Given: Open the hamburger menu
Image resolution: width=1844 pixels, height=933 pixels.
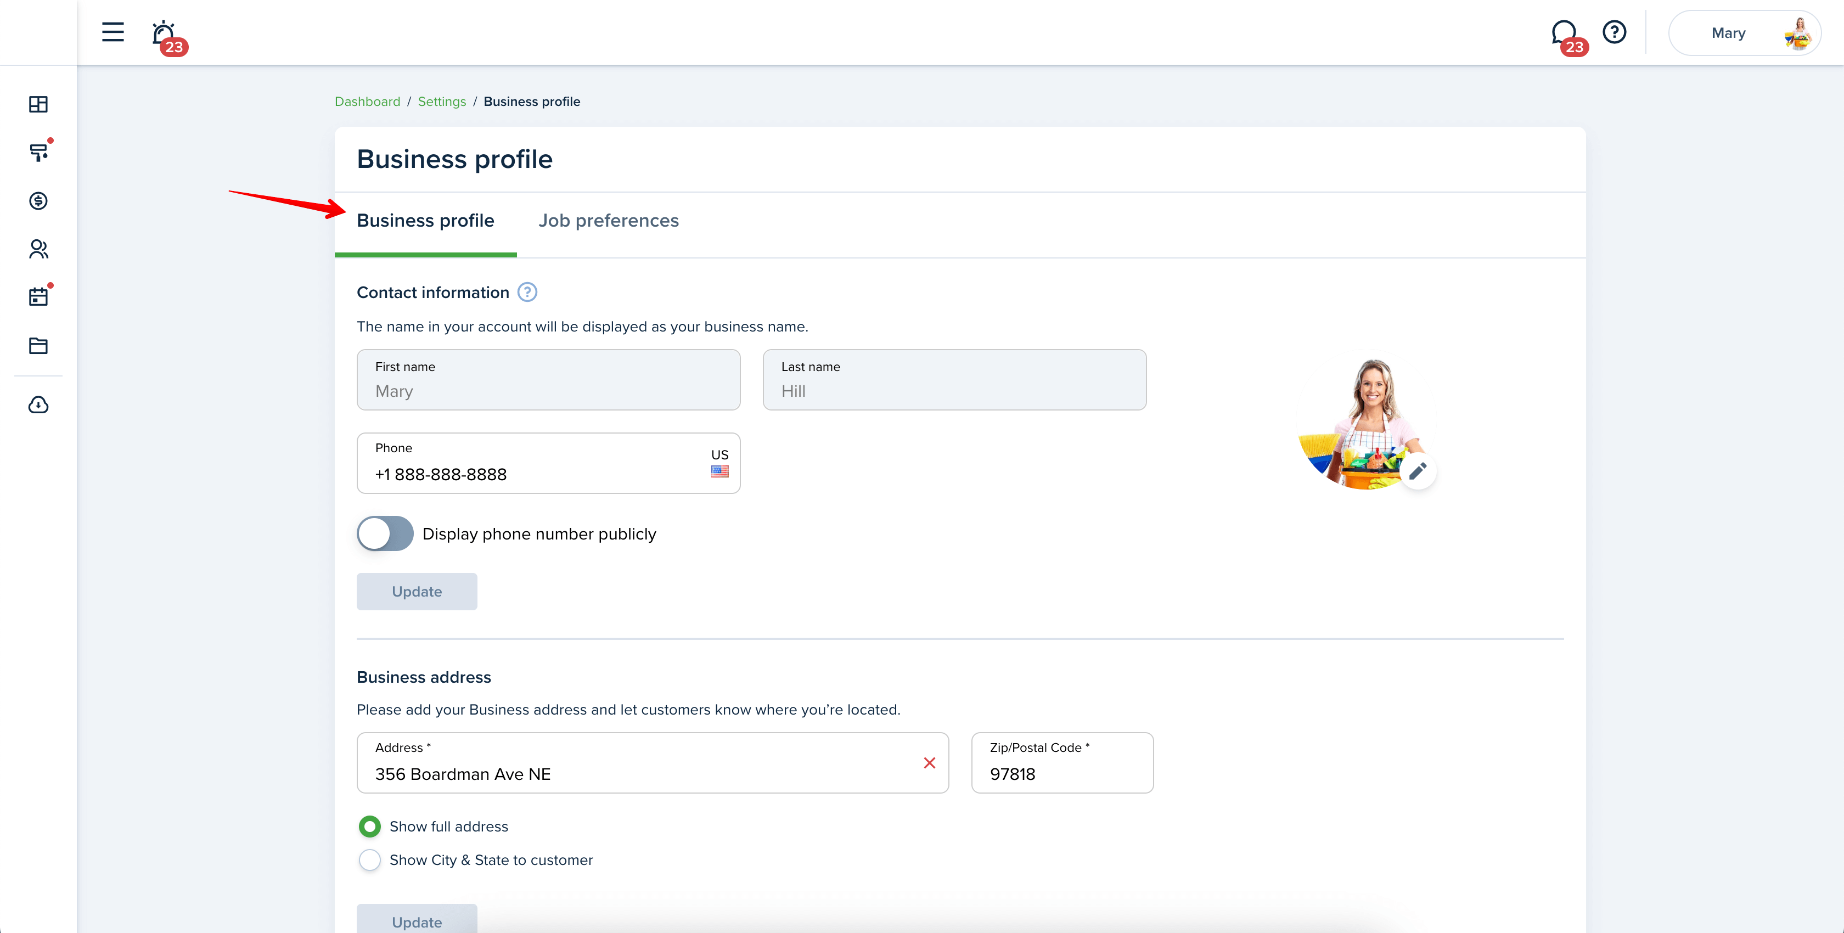Looking at the screenshot, I should [x=113, y=32].
